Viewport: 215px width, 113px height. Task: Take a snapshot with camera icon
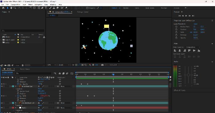[102, 65]
